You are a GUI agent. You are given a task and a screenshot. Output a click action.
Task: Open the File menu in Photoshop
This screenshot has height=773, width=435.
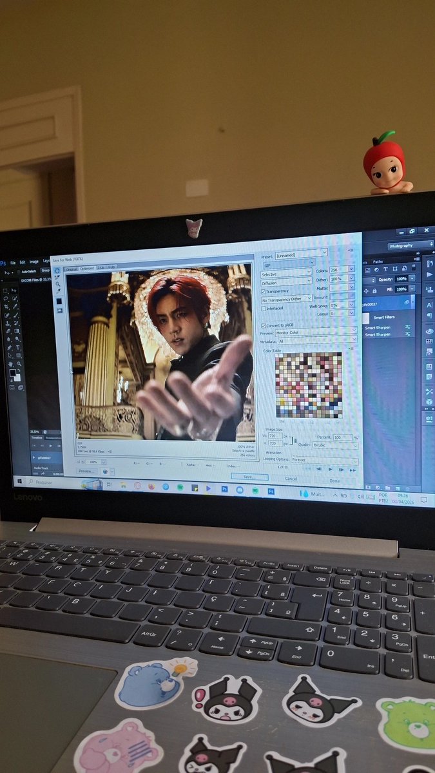13,262
